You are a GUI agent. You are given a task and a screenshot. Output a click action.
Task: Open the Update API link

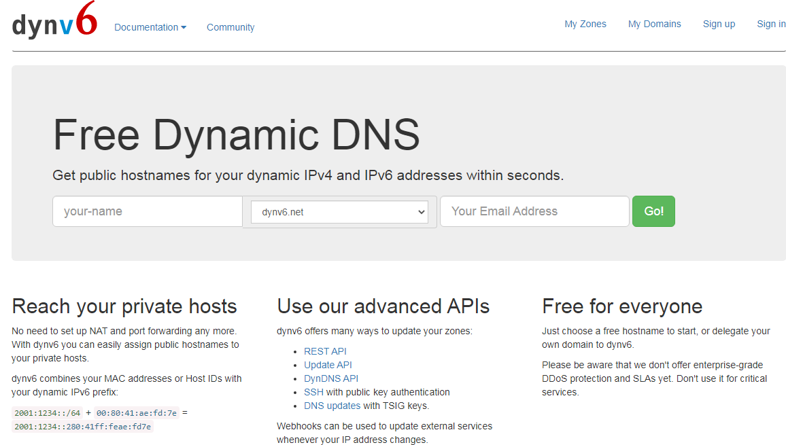point(328,365)
